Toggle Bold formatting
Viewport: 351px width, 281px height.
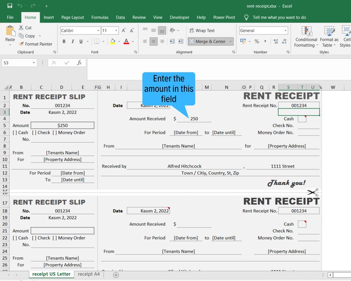pyautogui.click(x=64, y=41)
